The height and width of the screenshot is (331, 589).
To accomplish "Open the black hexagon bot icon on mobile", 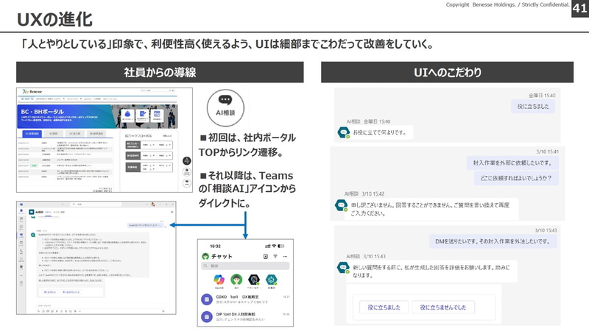I will coord(254,280).
